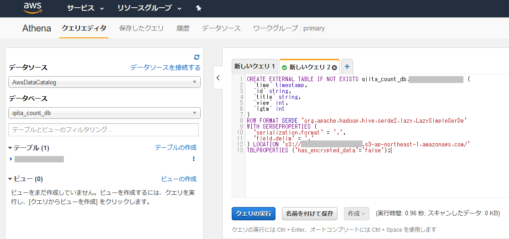Image resolution: width=509 pixels, height=239 pixels.
Task: Open the サービス menu
Action: click(85, 8)
